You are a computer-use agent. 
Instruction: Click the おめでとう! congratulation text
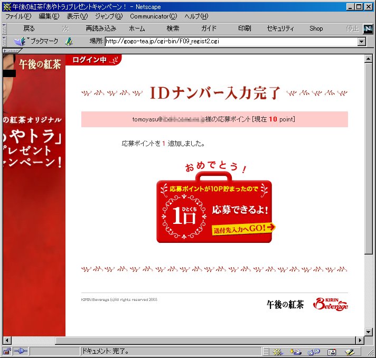tap(216, 166)
